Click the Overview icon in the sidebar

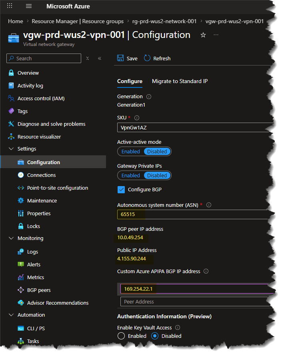click(x=11, y=73)
